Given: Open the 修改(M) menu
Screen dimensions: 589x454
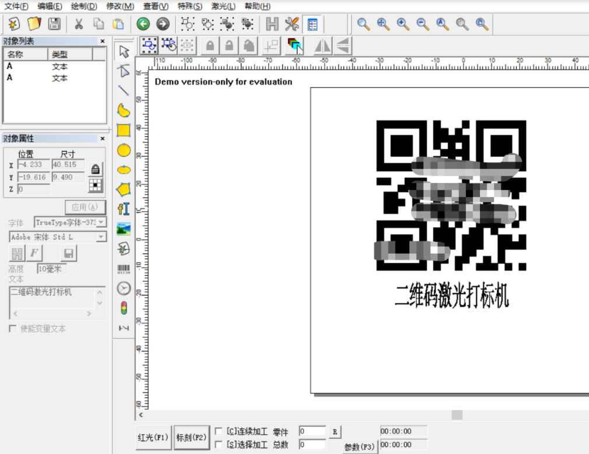Looking at the screenshot, I should click(x=120, y=6).
